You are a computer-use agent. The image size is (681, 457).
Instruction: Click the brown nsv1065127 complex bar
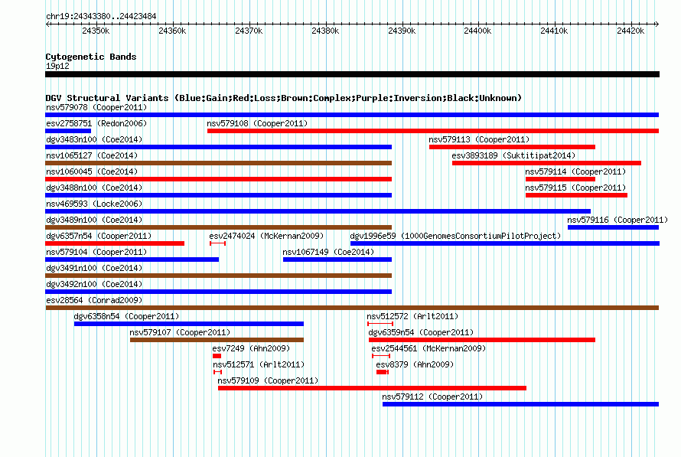pos(219,163)
